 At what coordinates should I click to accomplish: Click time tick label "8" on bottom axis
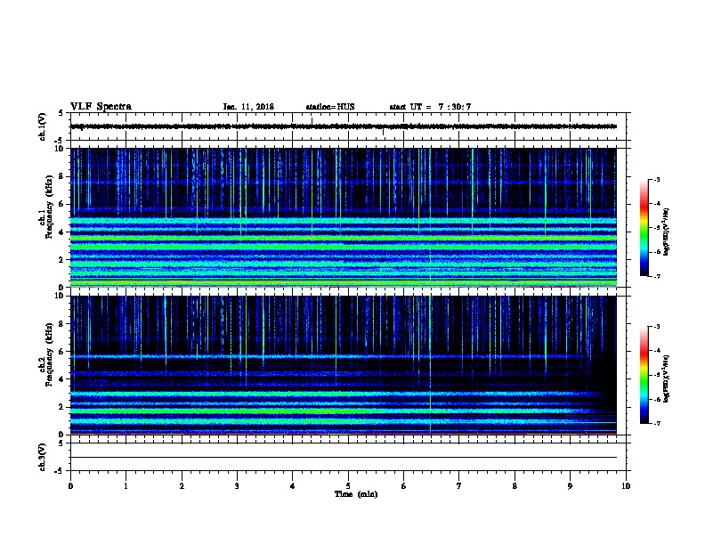point(515,486)
